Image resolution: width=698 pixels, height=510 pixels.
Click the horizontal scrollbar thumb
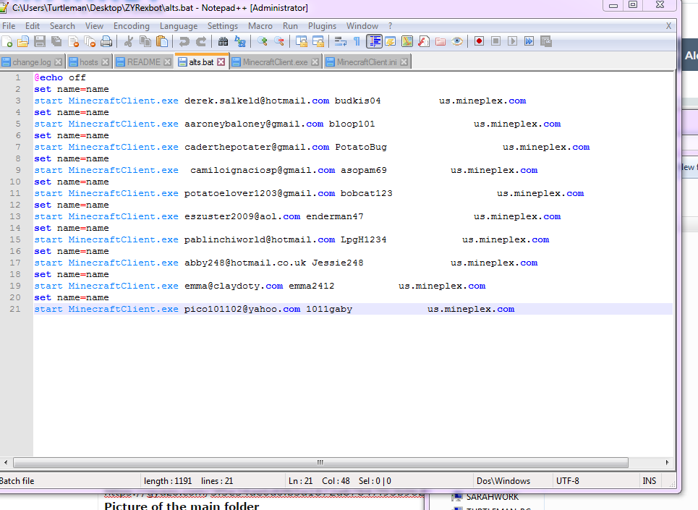(320, 462)
